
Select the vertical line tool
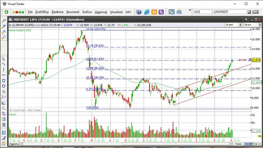(4, 70)
